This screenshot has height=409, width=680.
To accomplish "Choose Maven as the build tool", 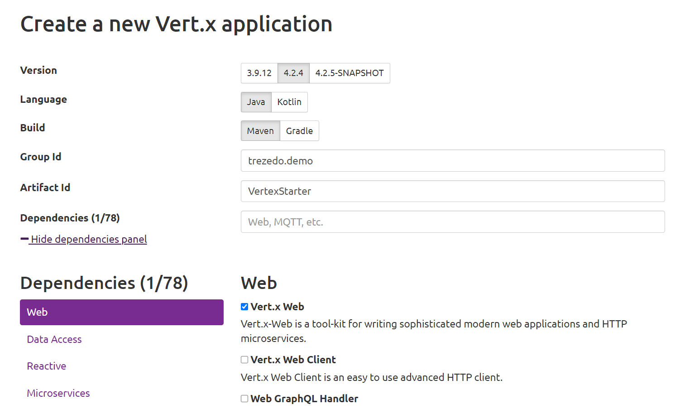I will pos(260,130).
